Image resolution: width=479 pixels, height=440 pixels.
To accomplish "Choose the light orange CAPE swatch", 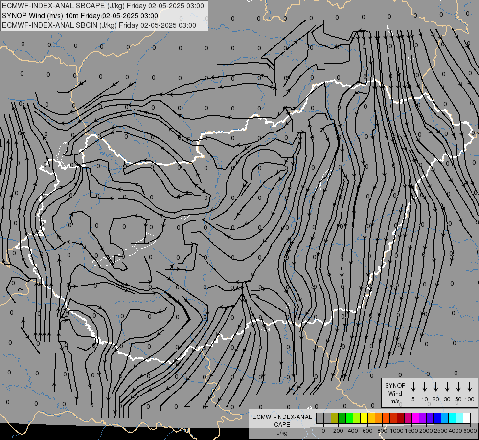I will click(x=379, y=418).
